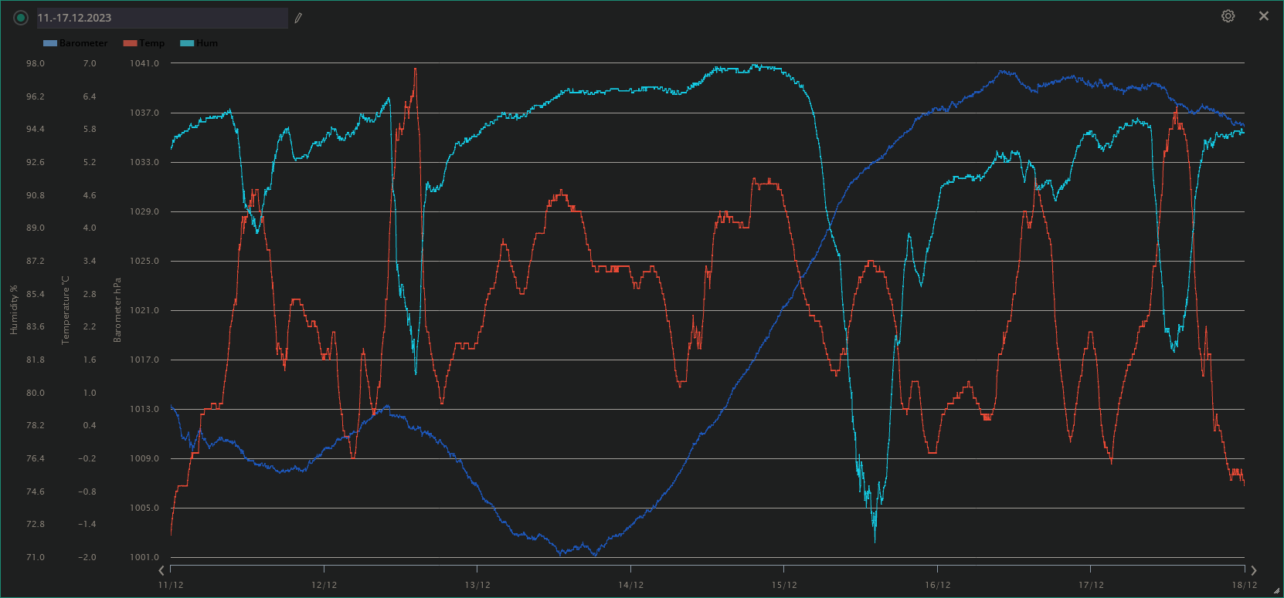This screenshot has width=1284, height=598.
Task: Click the green status circle beside the title
Action: (x=21, y=18)
